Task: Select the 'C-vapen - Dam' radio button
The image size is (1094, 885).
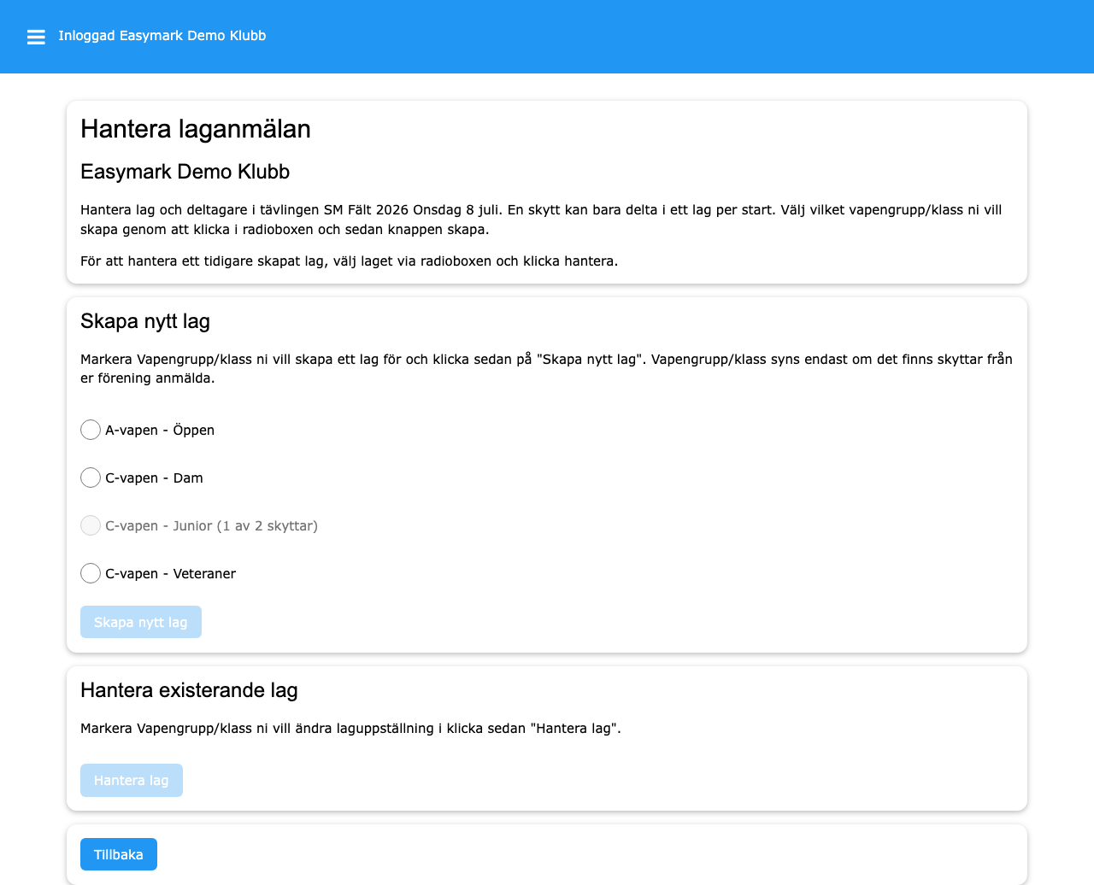Action: point(91,478)
